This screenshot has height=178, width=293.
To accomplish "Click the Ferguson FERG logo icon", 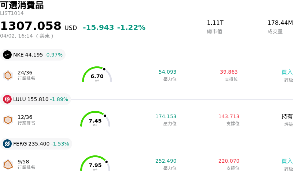I will pos(7,144).
